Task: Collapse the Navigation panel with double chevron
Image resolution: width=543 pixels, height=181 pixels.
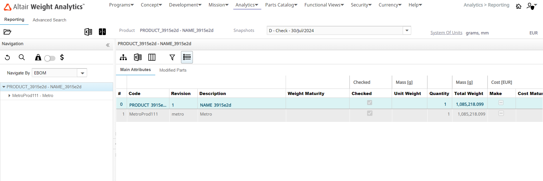Action: point(108,45)
